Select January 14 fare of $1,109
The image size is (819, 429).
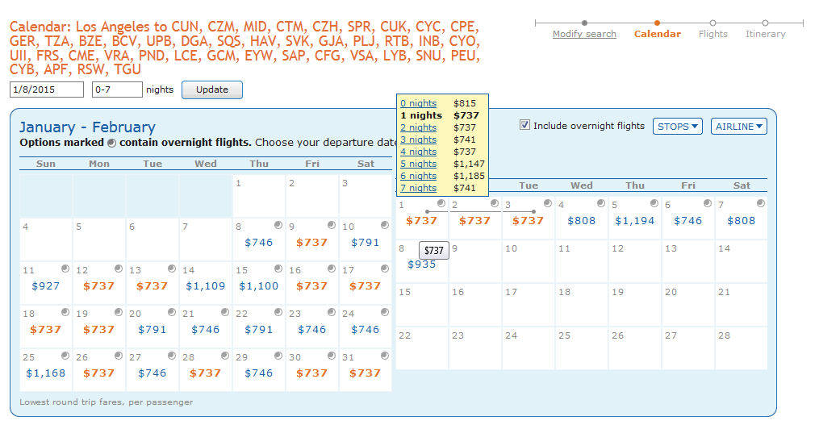coord(206,285)
